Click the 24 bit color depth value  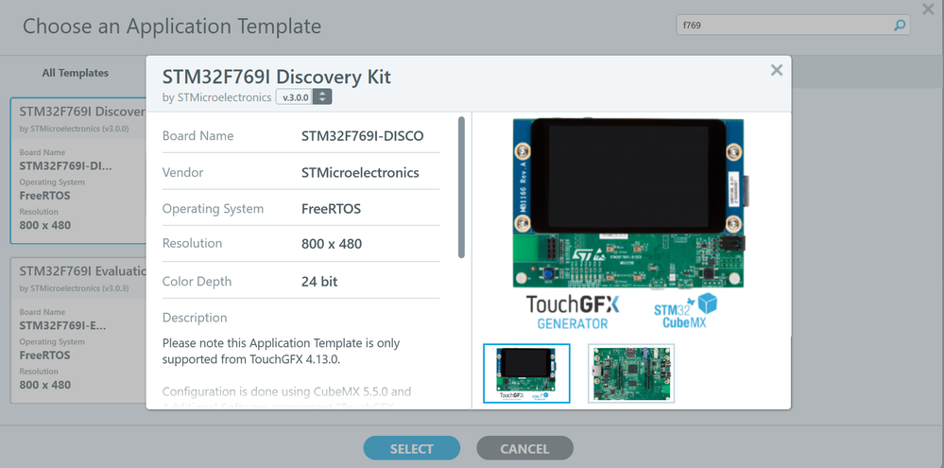click(319, 282)
